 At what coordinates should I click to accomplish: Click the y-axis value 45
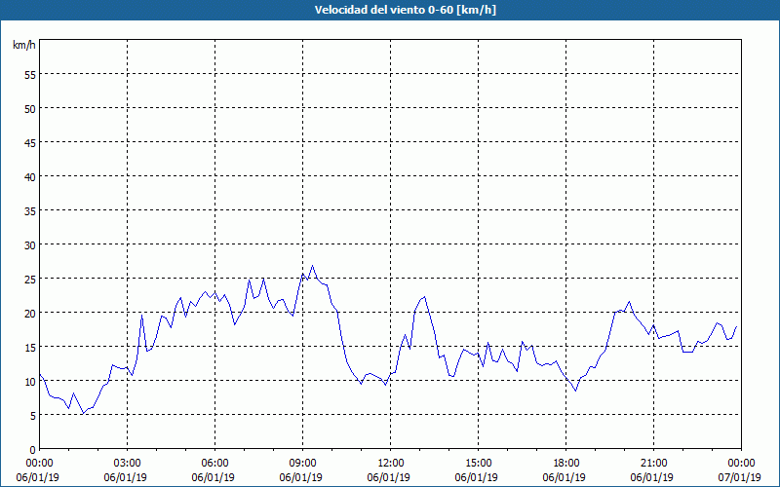click(30, 142)
